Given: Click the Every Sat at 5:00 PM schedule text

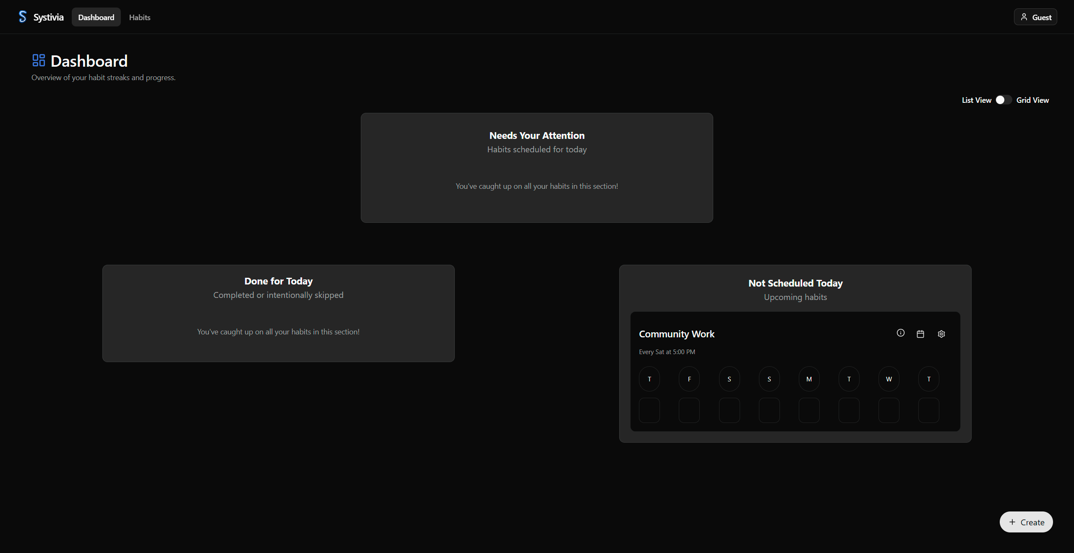Looking at the screenshot, I should [x=667, y=352].
